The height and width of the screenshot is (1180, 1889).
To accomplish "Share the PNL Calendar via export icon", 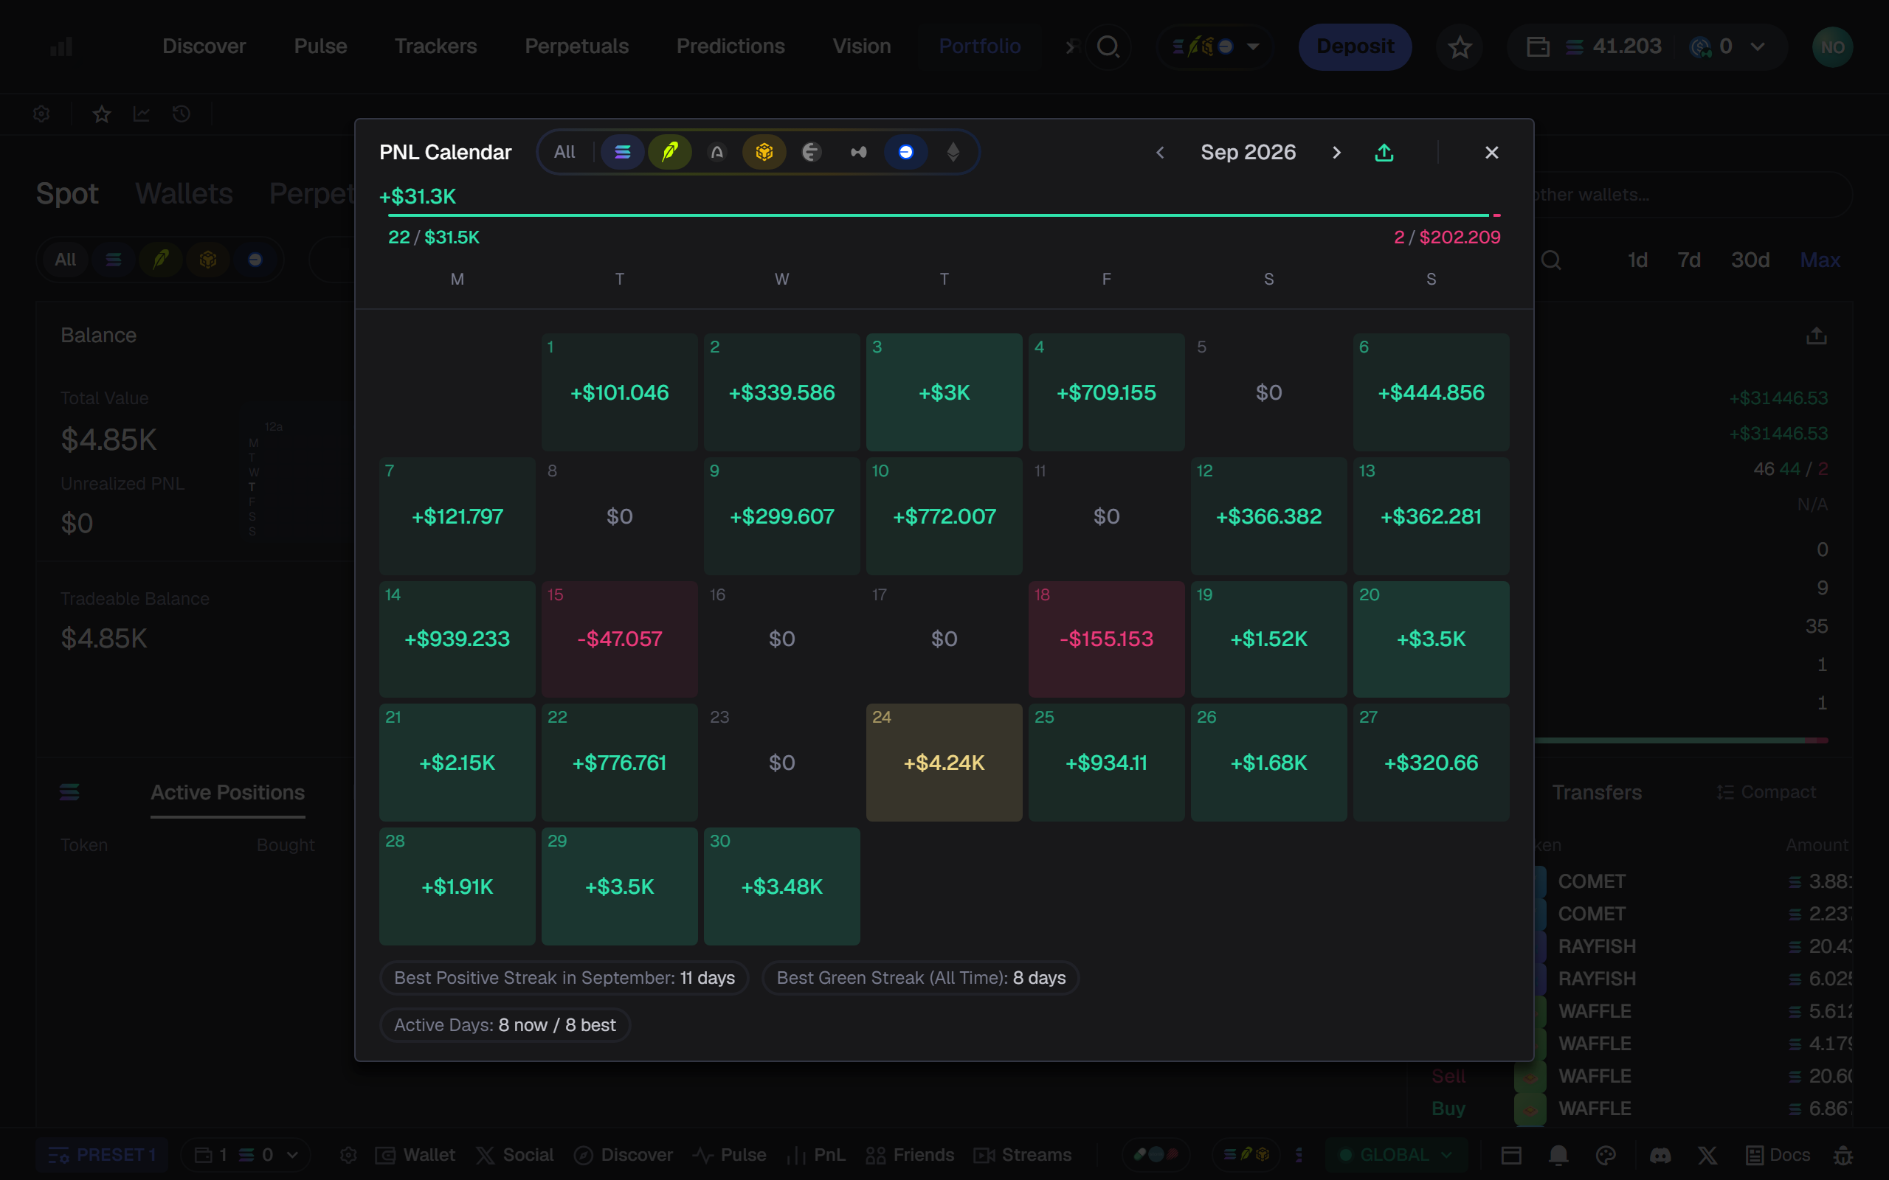I will tap(1384, 152).
